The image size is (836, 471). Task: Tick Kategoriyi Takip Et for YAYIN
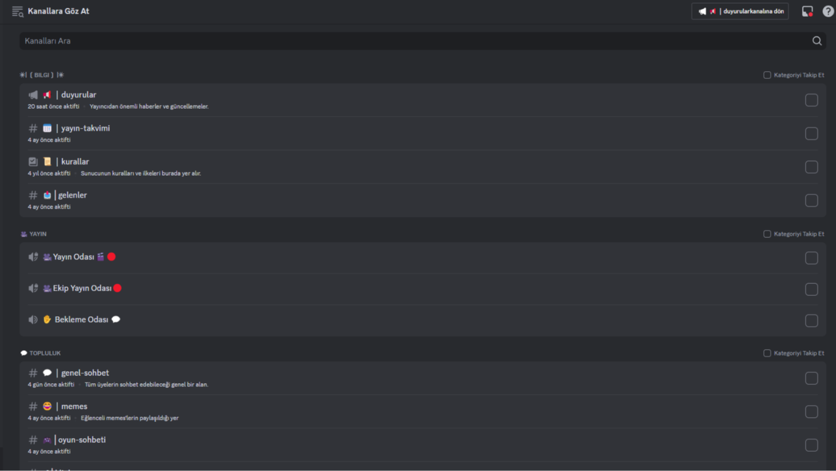click(x=767, y=234)
